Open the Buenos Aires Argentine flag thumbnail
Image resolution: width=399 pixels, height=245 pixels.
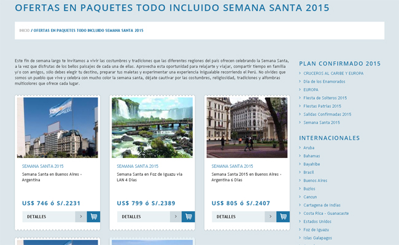point(57,127)
